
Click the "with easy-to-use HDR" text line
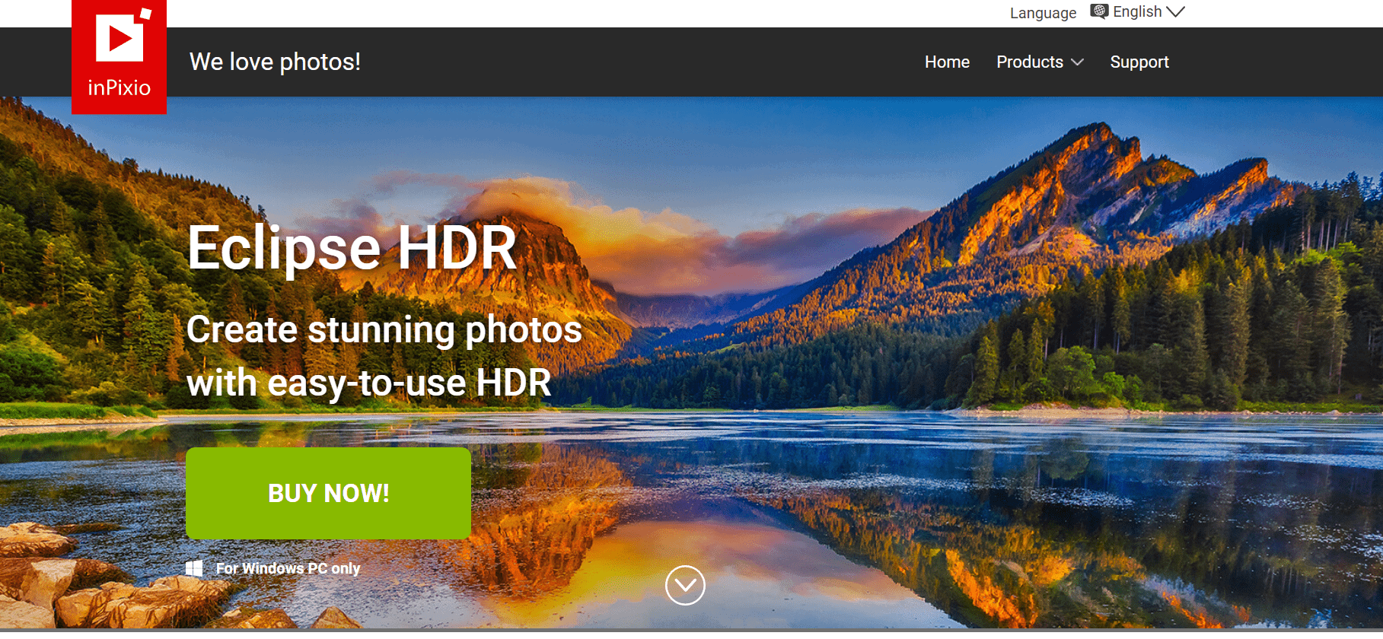pos(368,382)
